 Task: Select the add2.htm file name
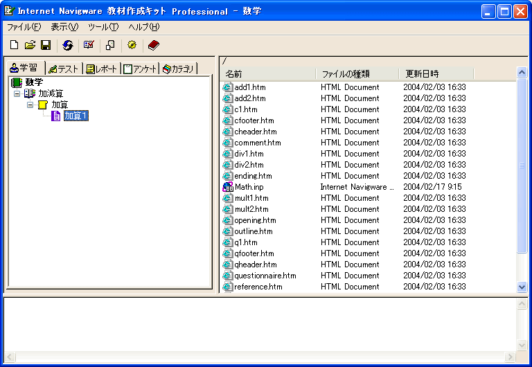250,98
